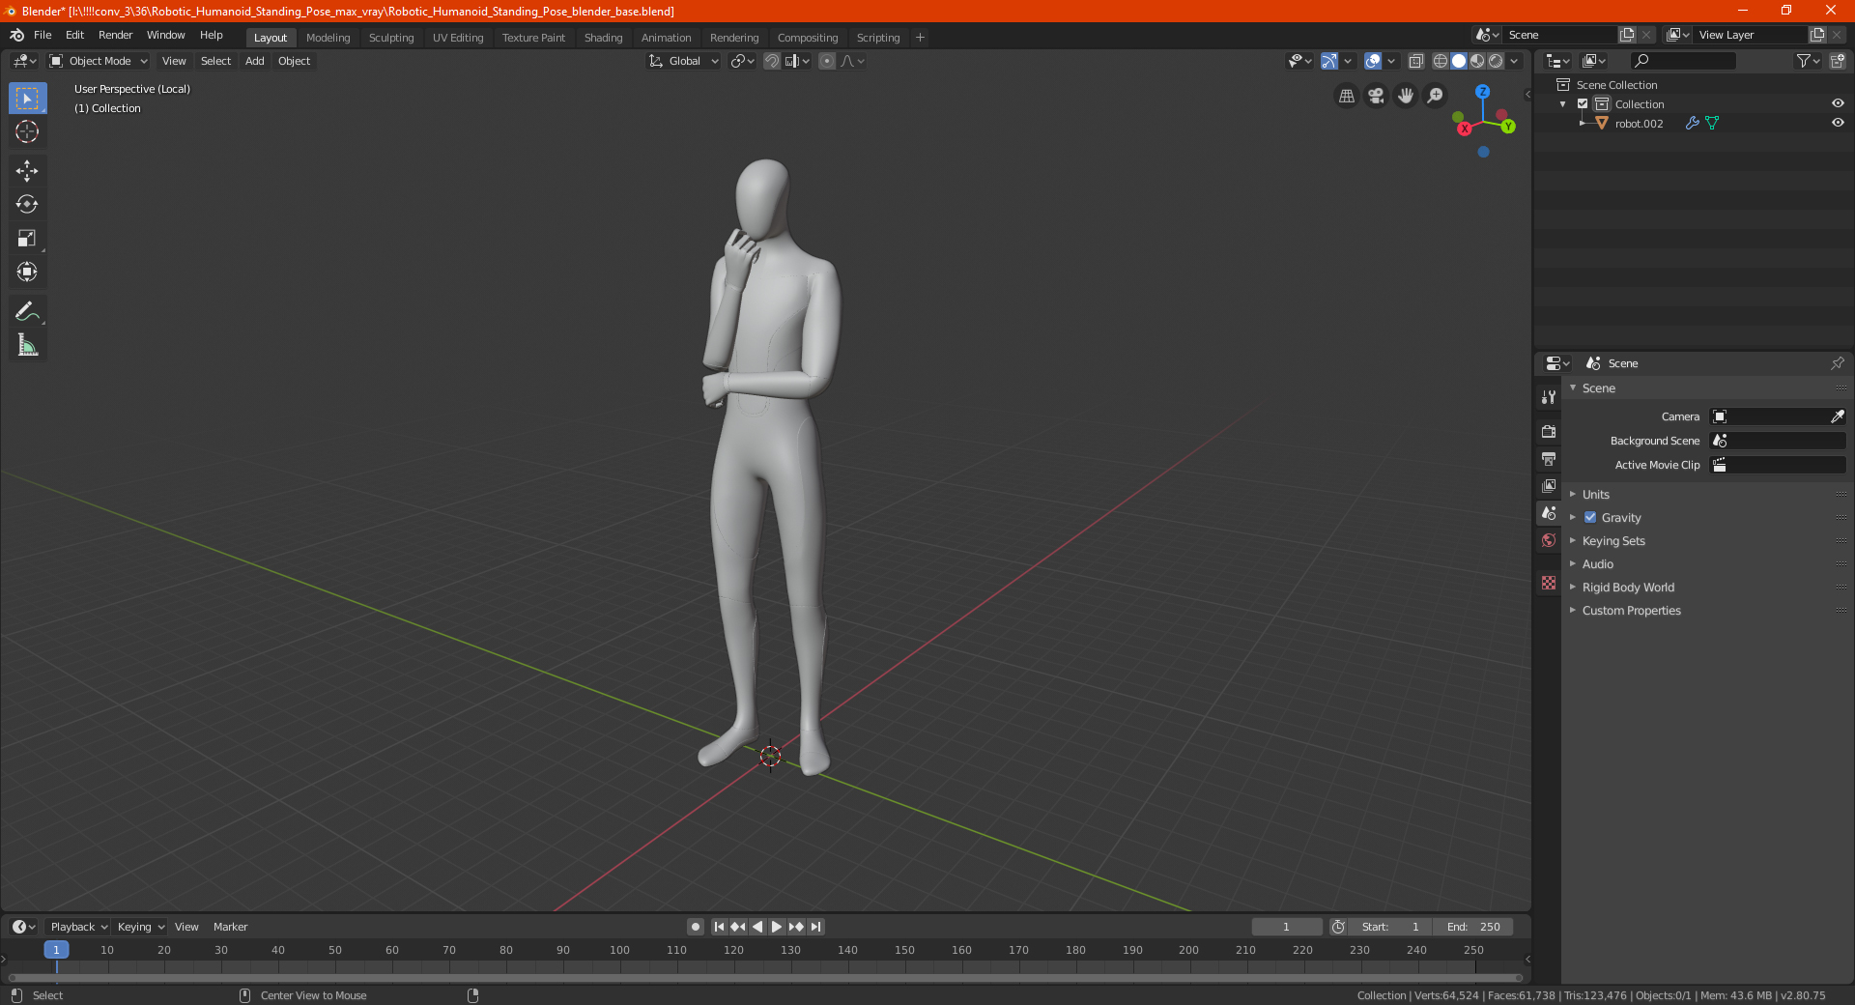The width and height of the screenshot is (1855, 1005).
Task: Open the Tool properties tab
Action: [x=1549, y=397]
